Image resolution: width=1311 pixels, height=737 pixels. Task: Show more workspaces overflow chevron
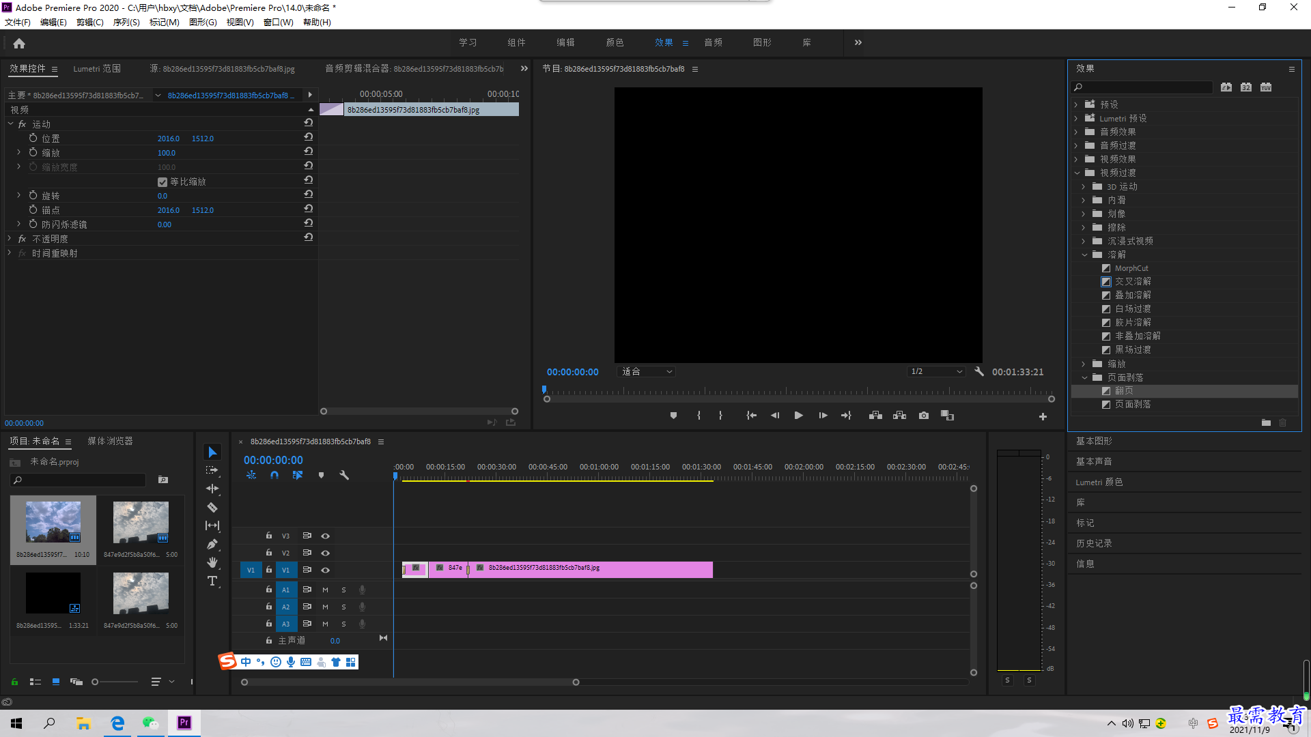(x=858, y=42)
